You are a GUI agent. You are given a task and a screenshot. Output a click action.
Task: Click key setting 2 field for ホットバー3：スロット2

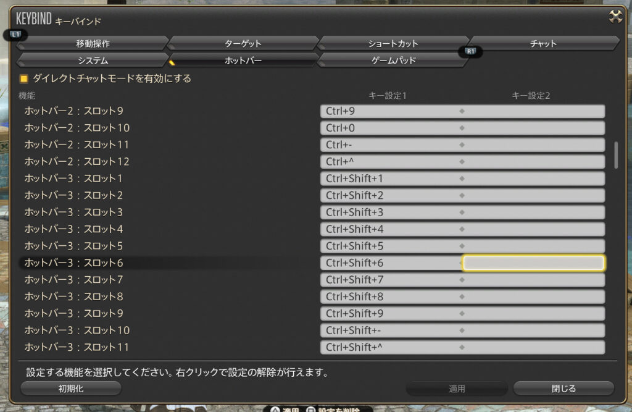(534, 195)
